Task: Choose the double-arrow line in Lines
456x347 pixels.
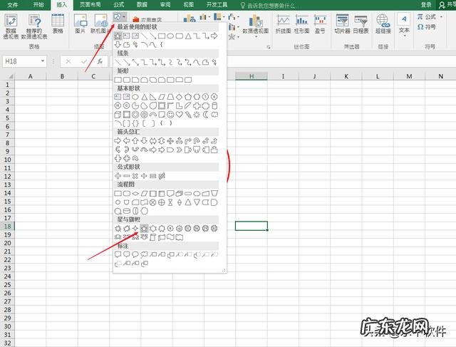Action: pyautogui.click(x=135, y=62)
